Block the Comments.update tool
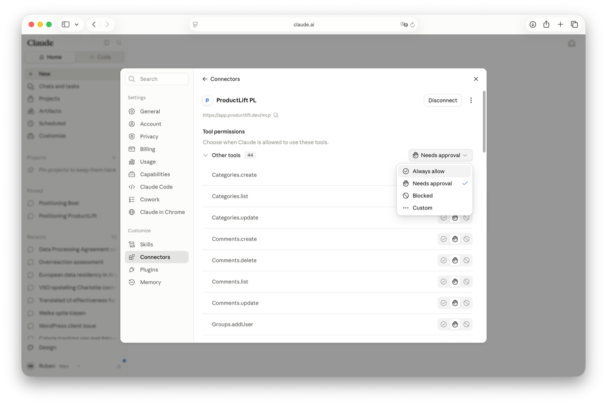 pyautogui.click(x=466, y=303)
